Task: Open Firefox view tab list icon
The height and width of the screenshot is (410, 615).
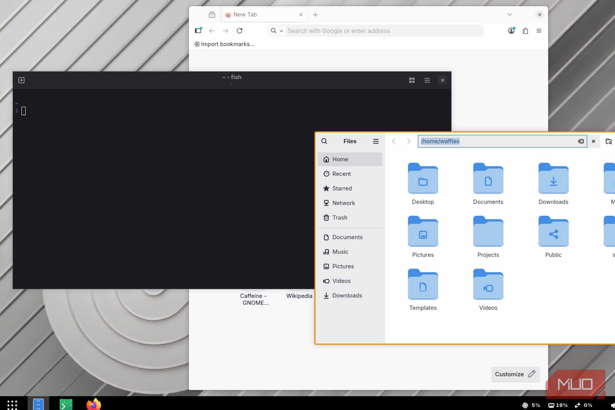Action: (212, 15)
